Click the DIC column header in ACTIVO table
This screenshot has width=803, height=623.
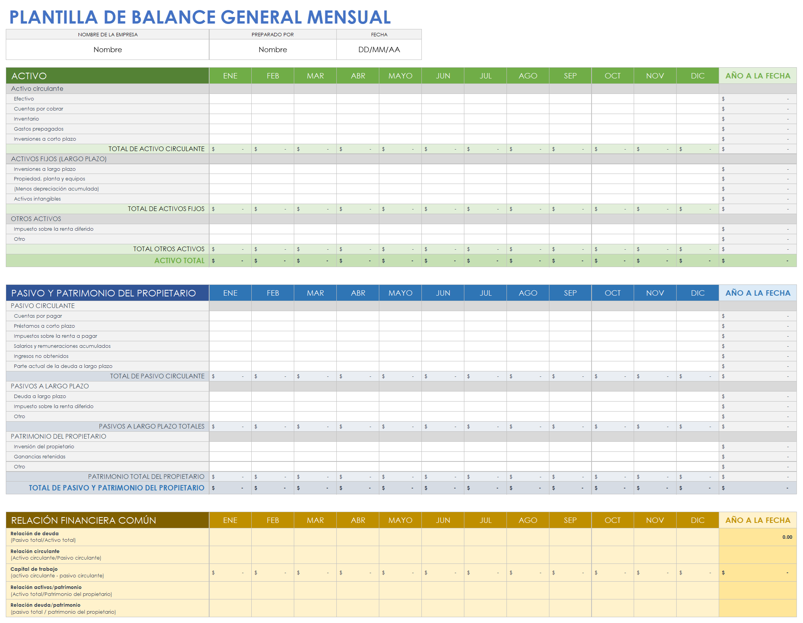point(697,76)
